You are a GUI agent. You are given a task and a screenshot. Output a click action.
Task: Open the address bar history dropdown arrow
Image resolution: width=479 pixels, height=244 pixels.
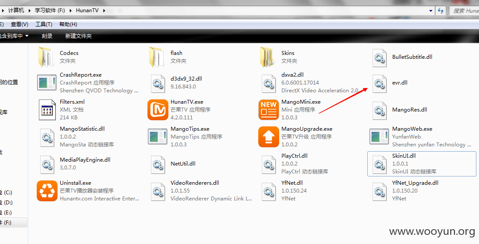(x=431, y=10)
